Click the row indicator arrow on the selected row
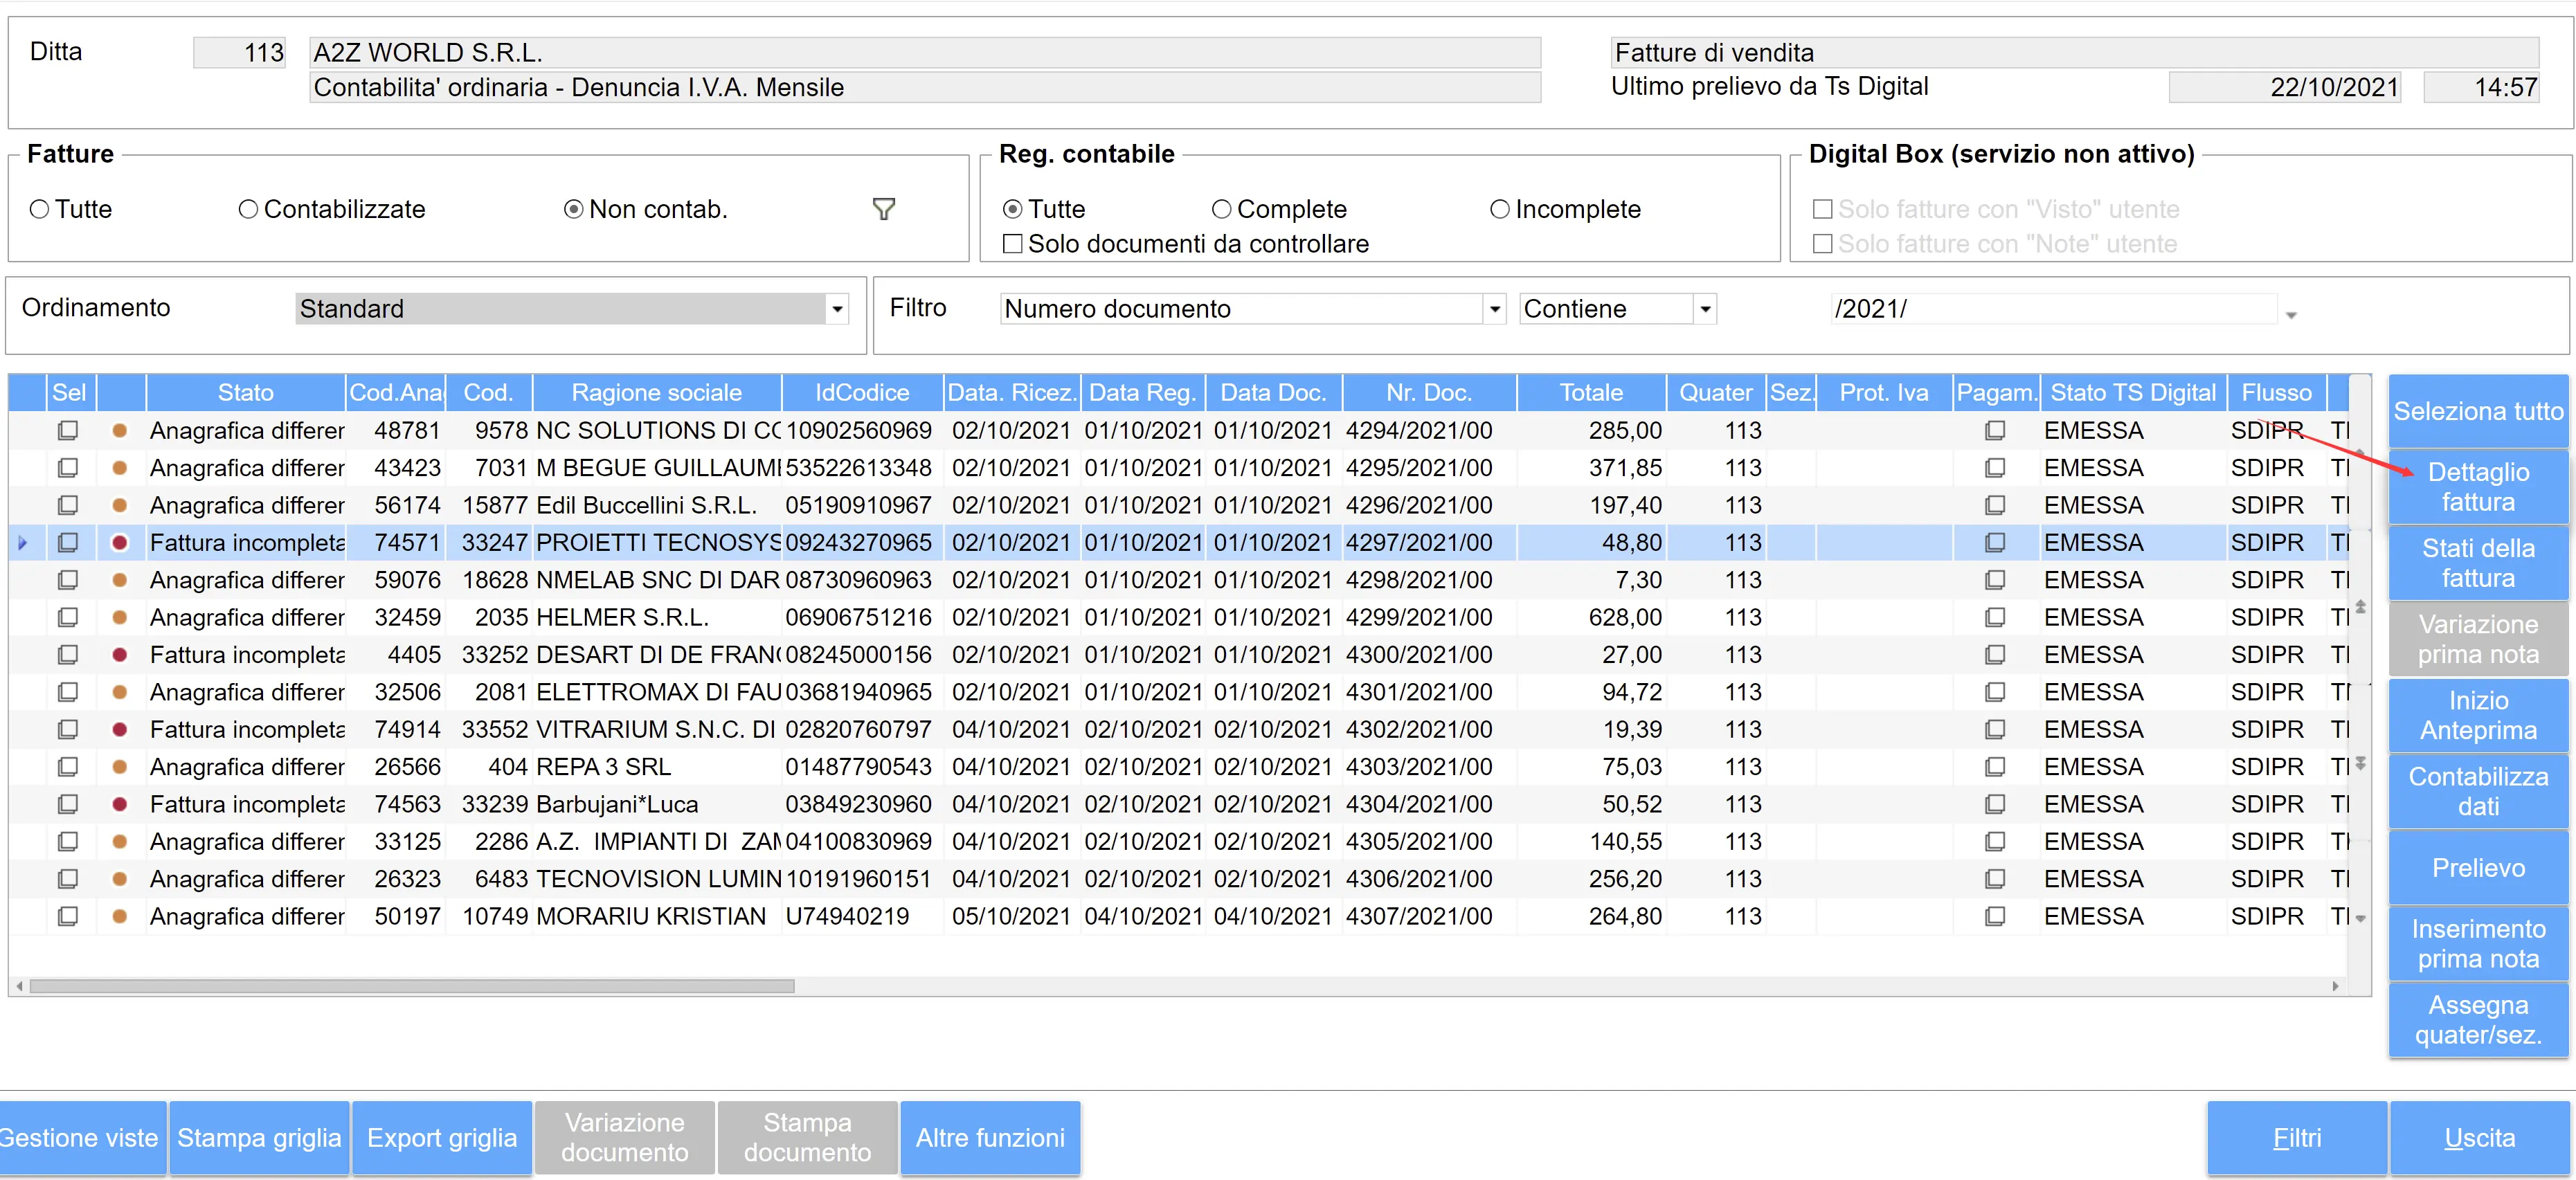2576x1180 pixels. (x=23, y=543)
